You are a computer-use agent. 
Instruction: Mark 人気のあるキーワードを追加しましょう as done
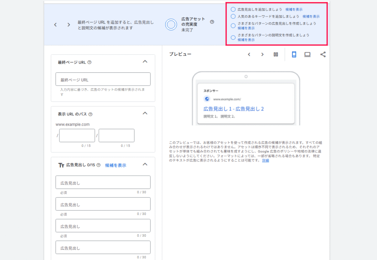pos(233,16)
